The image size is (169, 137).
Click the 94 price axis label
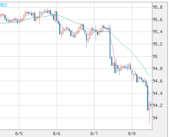[x=155, y=118]
